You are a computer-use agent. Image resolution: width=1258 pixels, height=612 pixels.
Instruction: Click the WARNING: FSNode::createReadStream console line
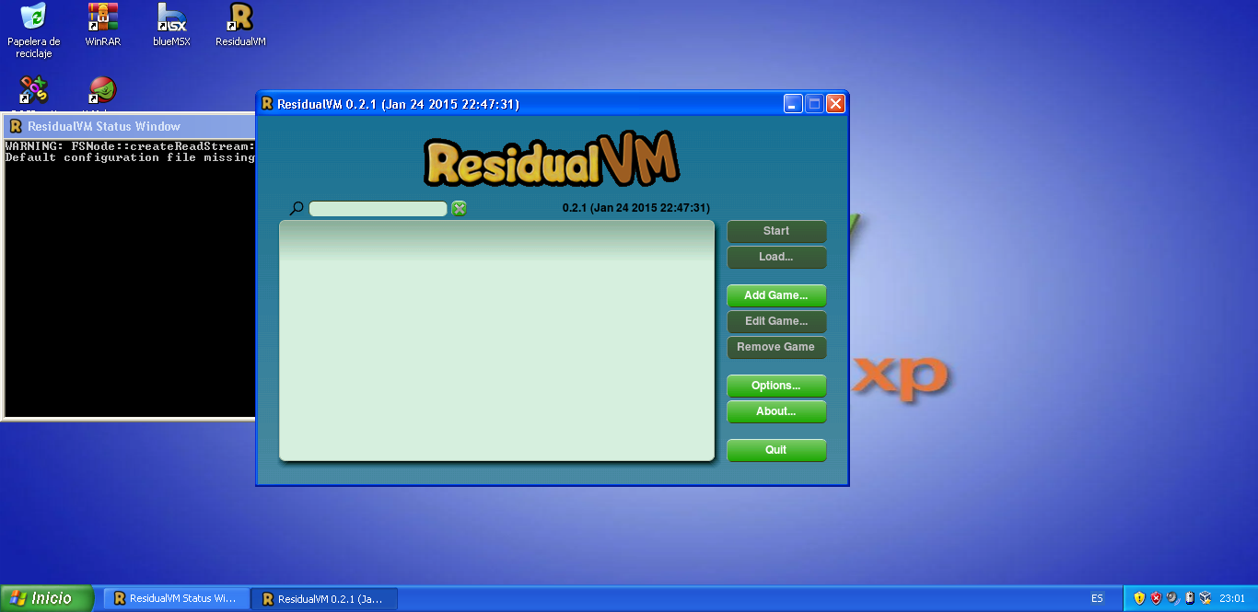pos(130,146)
